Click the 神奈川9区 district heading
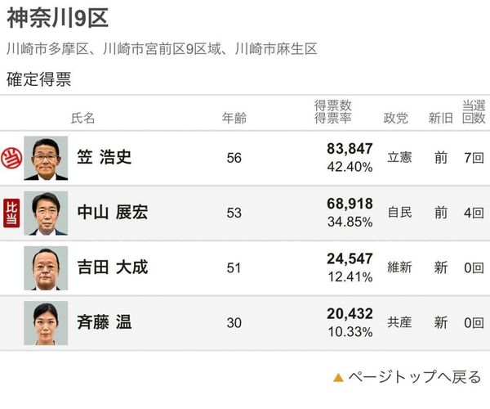This screenshot has width=490, height=409. pyautogui.click(x=57, y=17)
